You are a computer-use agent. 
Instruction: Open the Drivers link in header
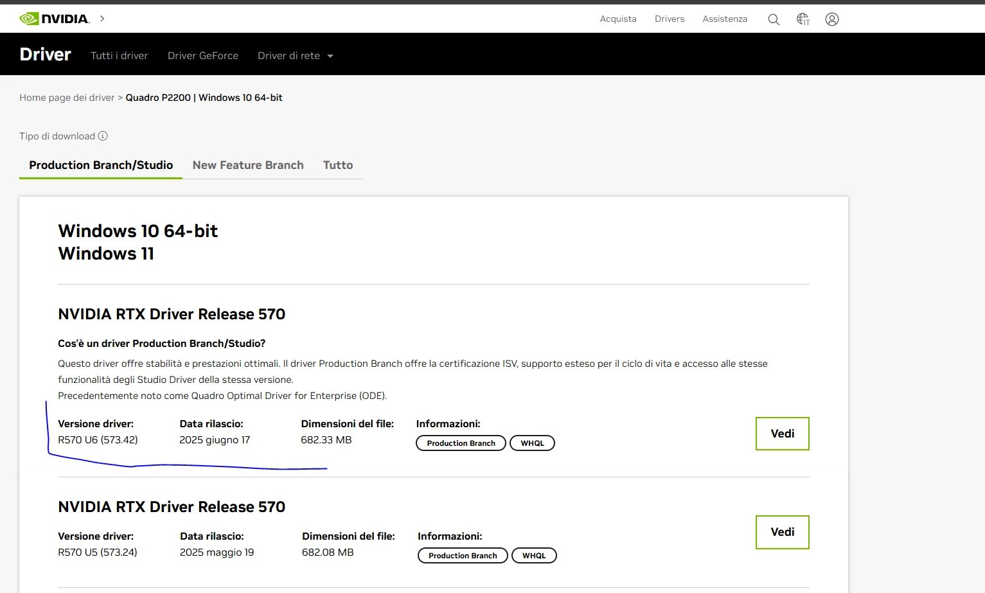point(670,19)
